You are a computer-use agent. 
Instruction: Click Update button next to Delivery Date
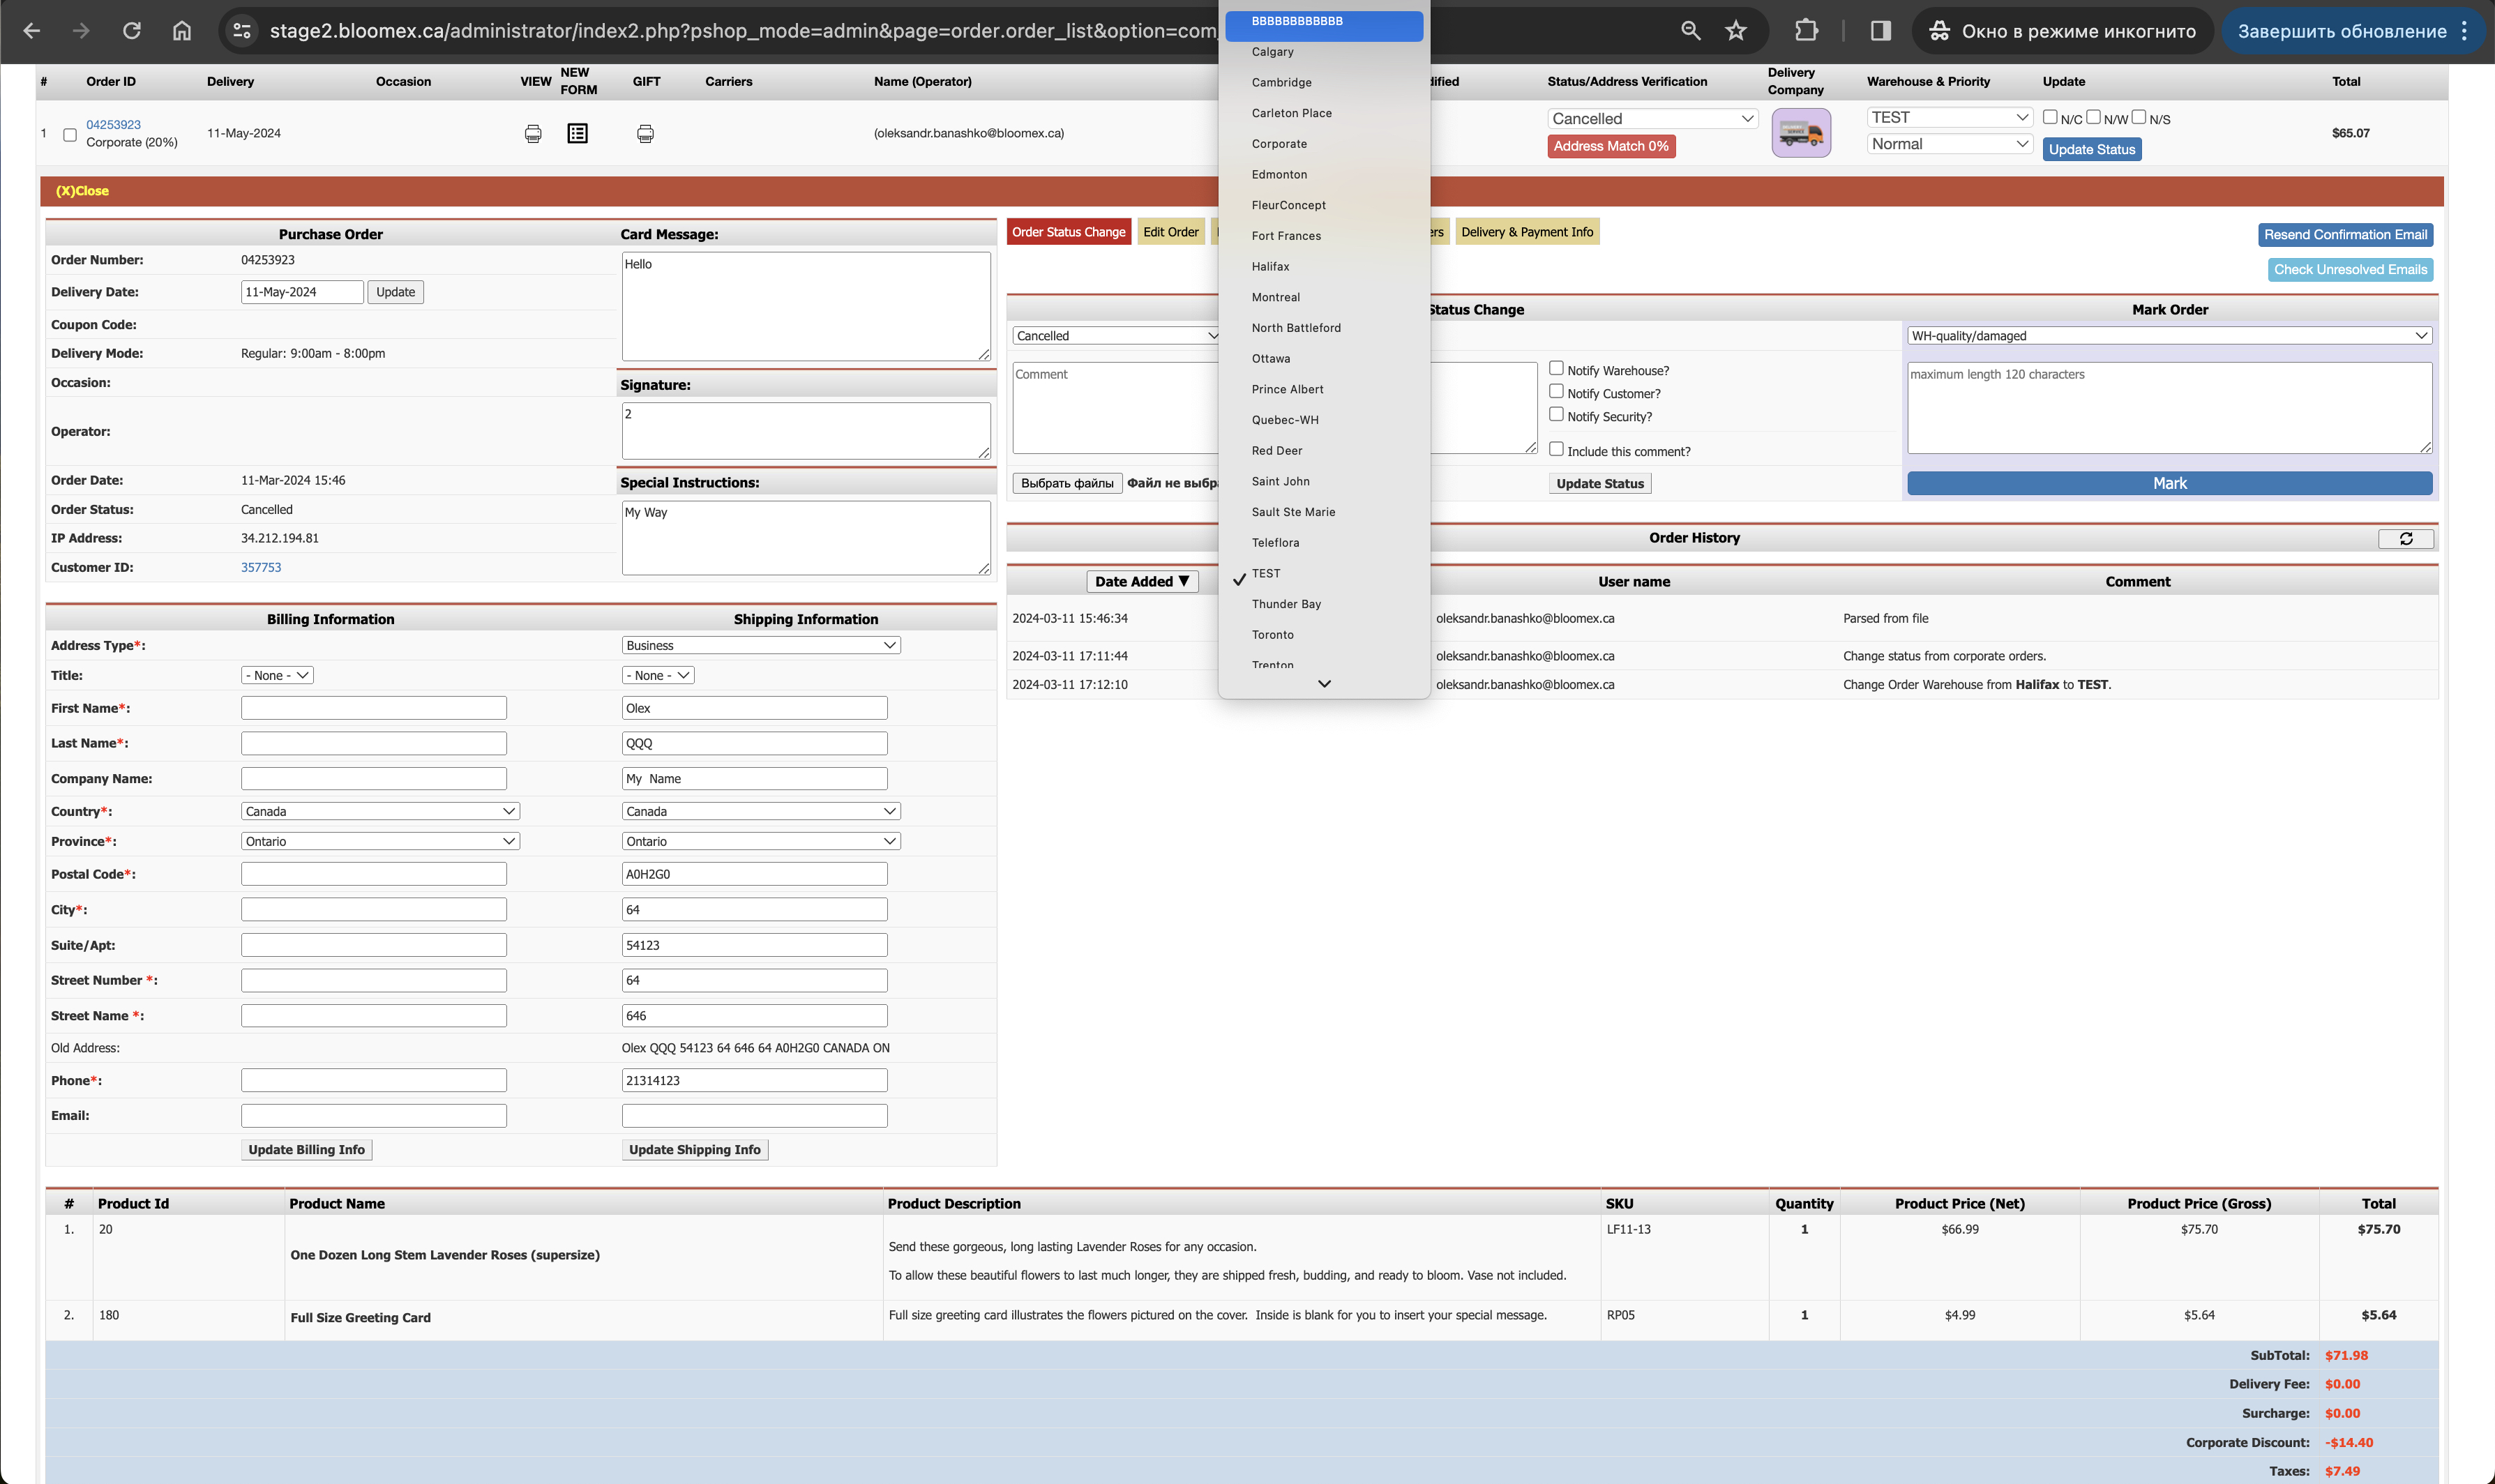(396, 292)
